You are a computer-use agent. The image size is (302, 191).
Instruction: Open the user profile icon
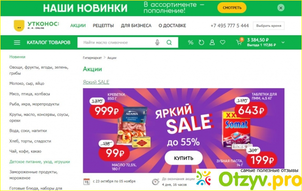(212, 43)
